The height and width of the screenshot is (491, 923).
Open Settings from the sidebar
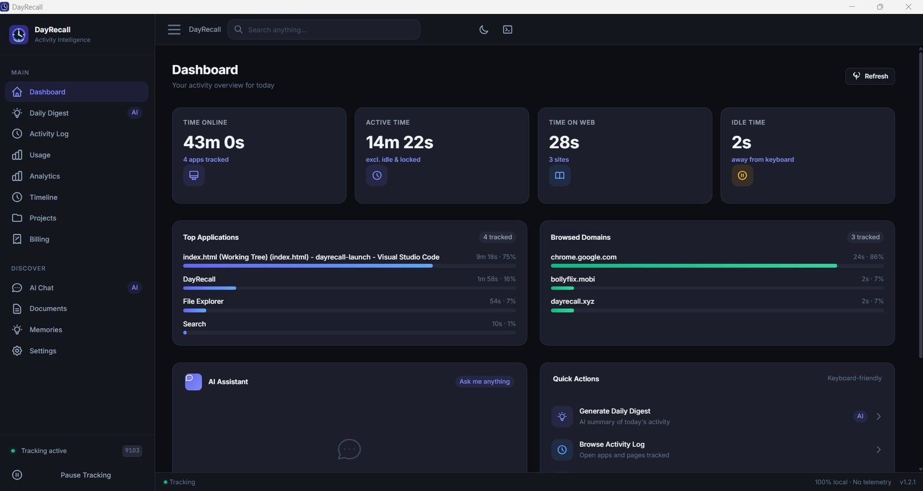[x=77, y=350]
